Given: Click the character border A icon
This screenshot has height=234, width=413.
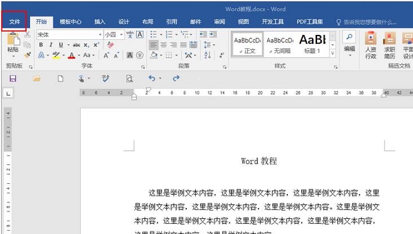Looking at the screenshot, I should point(140,34).
